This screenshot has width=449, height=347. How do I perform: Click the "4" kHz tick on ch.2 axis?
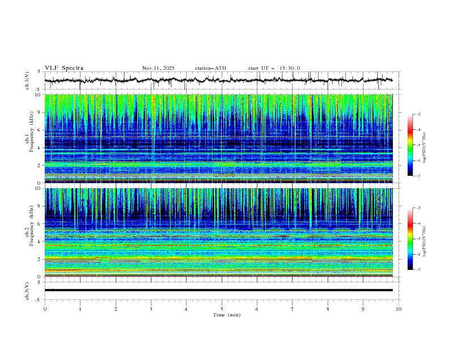(x=40, y=242)
